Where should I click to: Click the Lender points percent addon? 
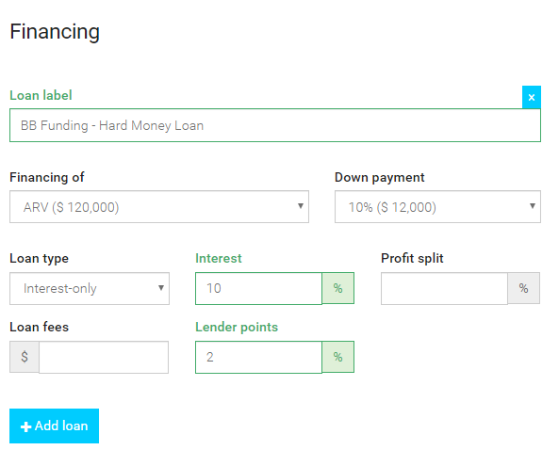click(338, 357)
